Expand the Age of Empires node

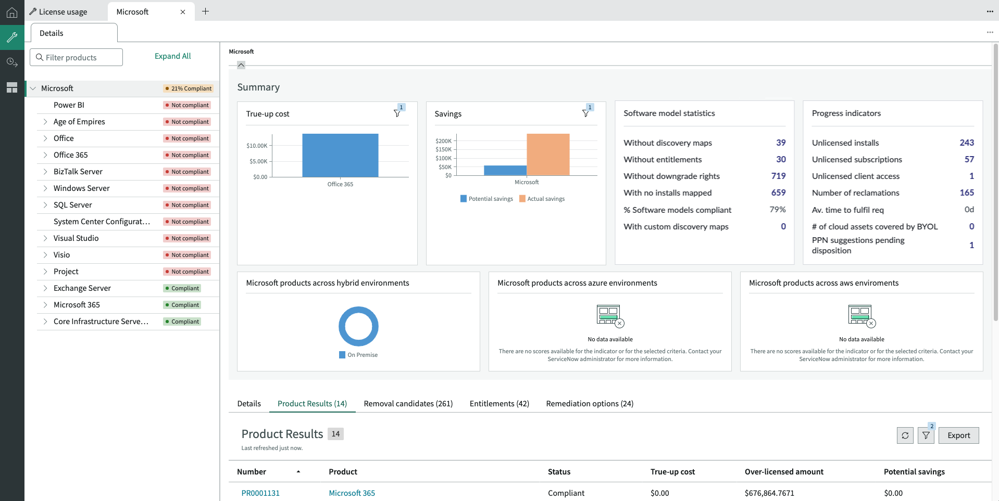coord(45,122)
